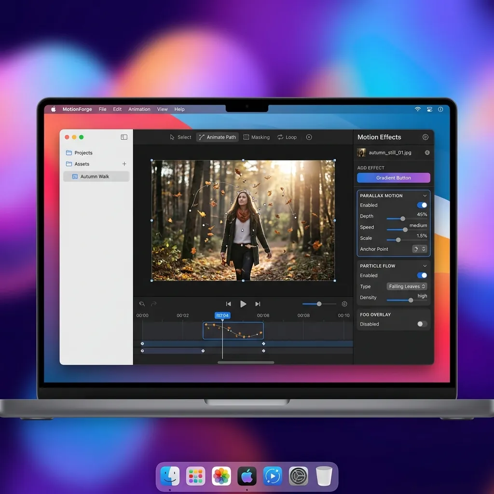Open the Edit menu
The height and width of the screenshot is (494, 494).
[117, 110]
